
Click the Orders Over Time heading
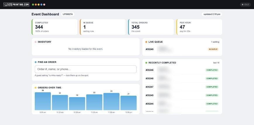point(50,88)
